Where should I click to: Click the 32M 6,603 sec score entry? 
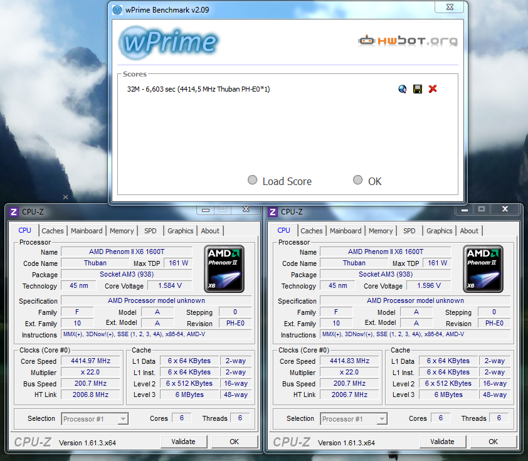point(198,89)
